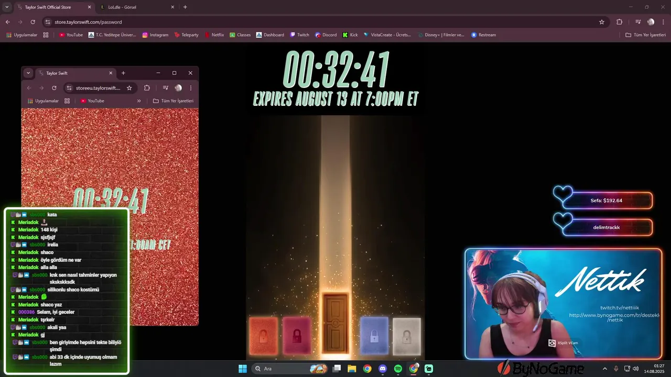Open Tüm Yer İşaretleri folder in main window
Screen dimensions: 671x377
[645, 35]
